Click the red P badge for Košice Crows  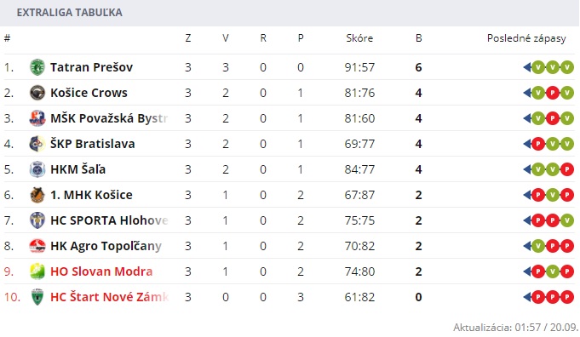click(553, 93)
